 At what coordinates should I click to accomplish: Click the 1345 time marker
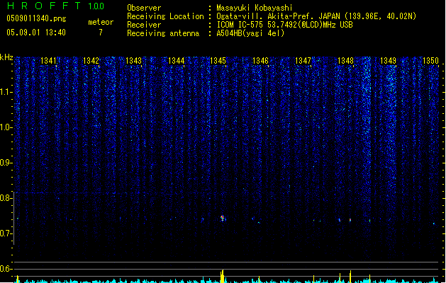tap(218, 60)
